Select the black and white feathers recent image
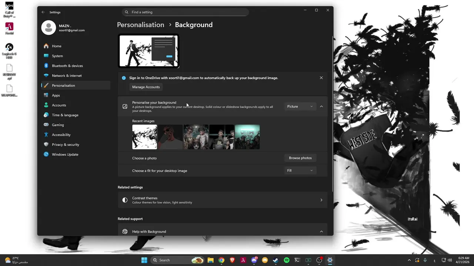 [x=144, y=137]
